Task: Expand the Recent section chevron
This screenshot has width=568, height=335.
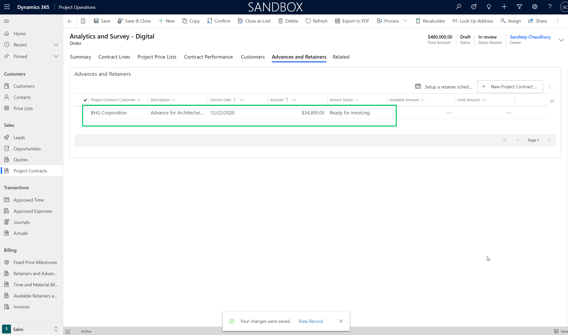Action: (x=56, y=45)
